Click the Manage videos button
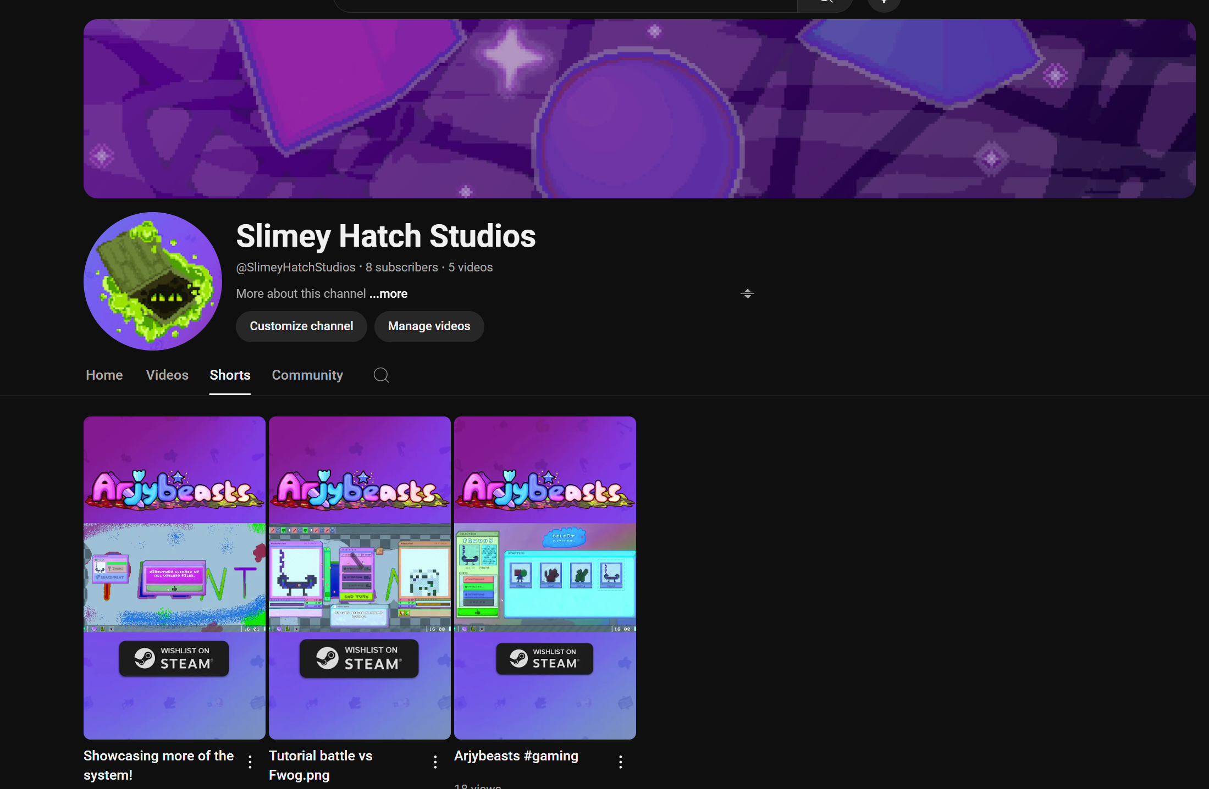This screenshot has height=789, width=1209. 429,326
